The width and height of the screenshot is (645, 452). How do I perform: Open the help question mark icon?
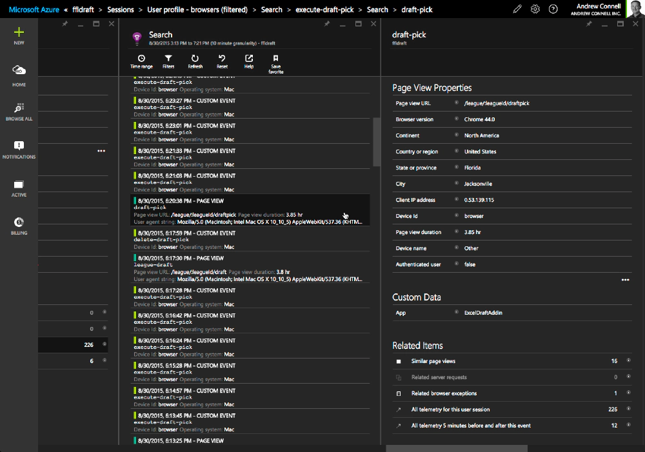coord(553,9)
